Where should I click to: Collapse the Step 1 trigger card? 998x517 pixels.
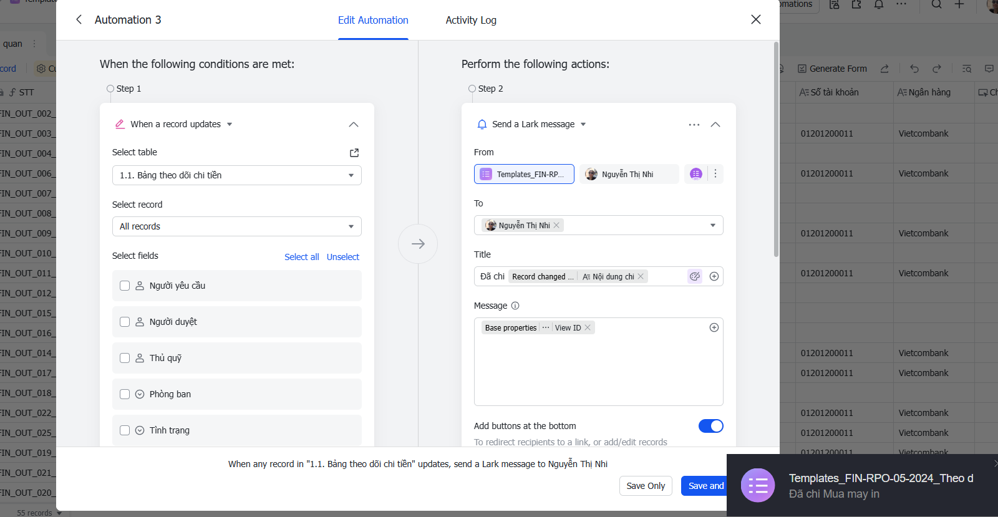tap(354, 124)
